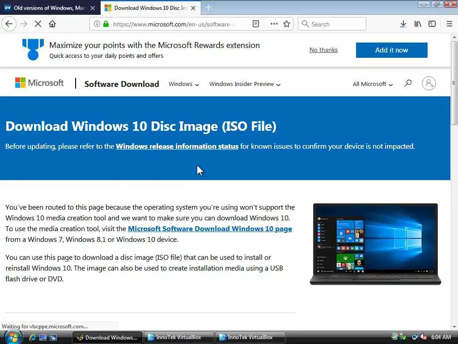Expand the Windows dropdown menu
This screenshot has height=344, width=458.
184,84
